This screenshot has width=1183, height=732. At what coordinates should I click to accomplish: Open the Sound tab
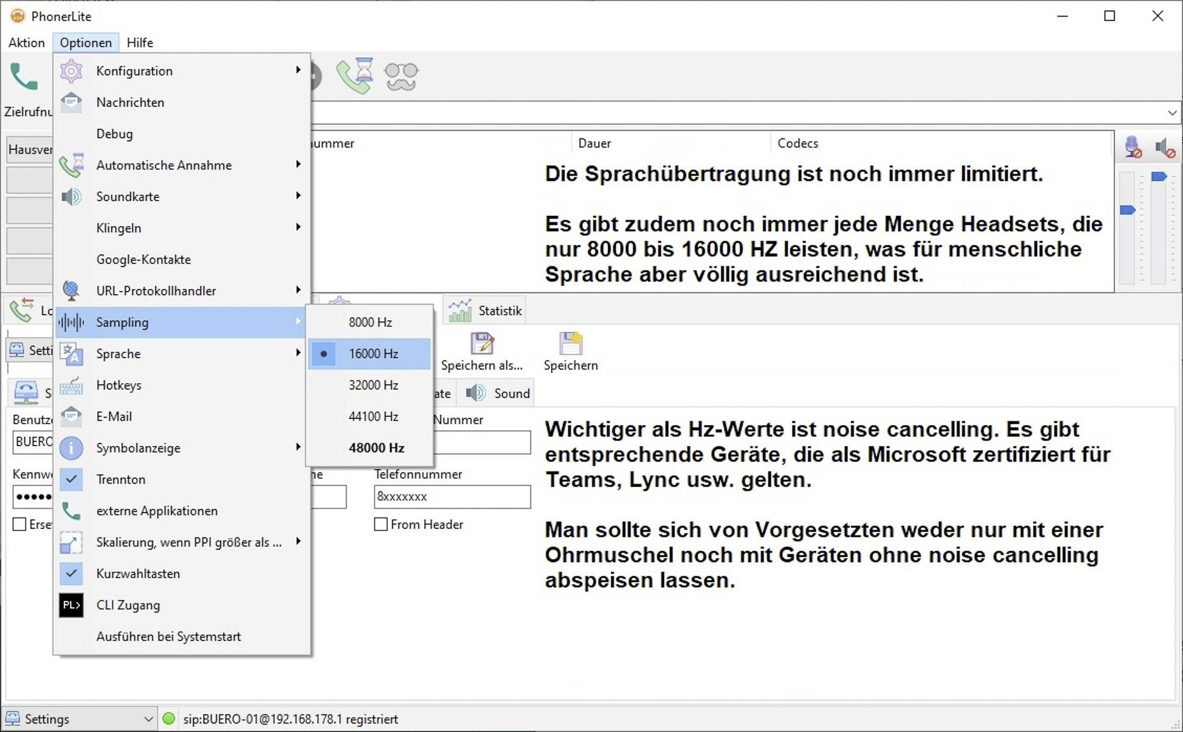point(498,393)
